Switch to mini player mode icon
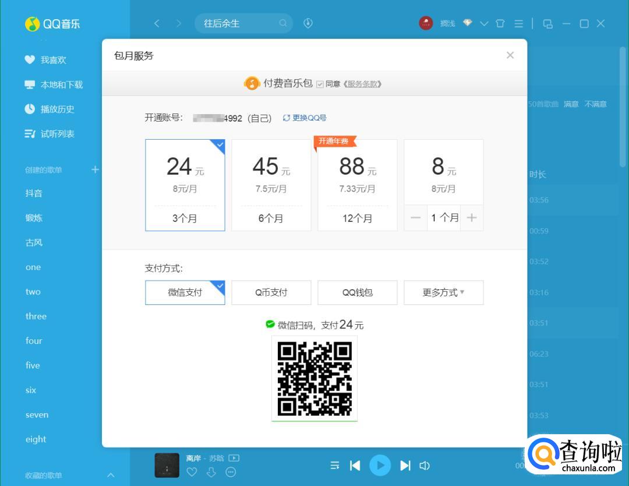 (x=547, y=24)
